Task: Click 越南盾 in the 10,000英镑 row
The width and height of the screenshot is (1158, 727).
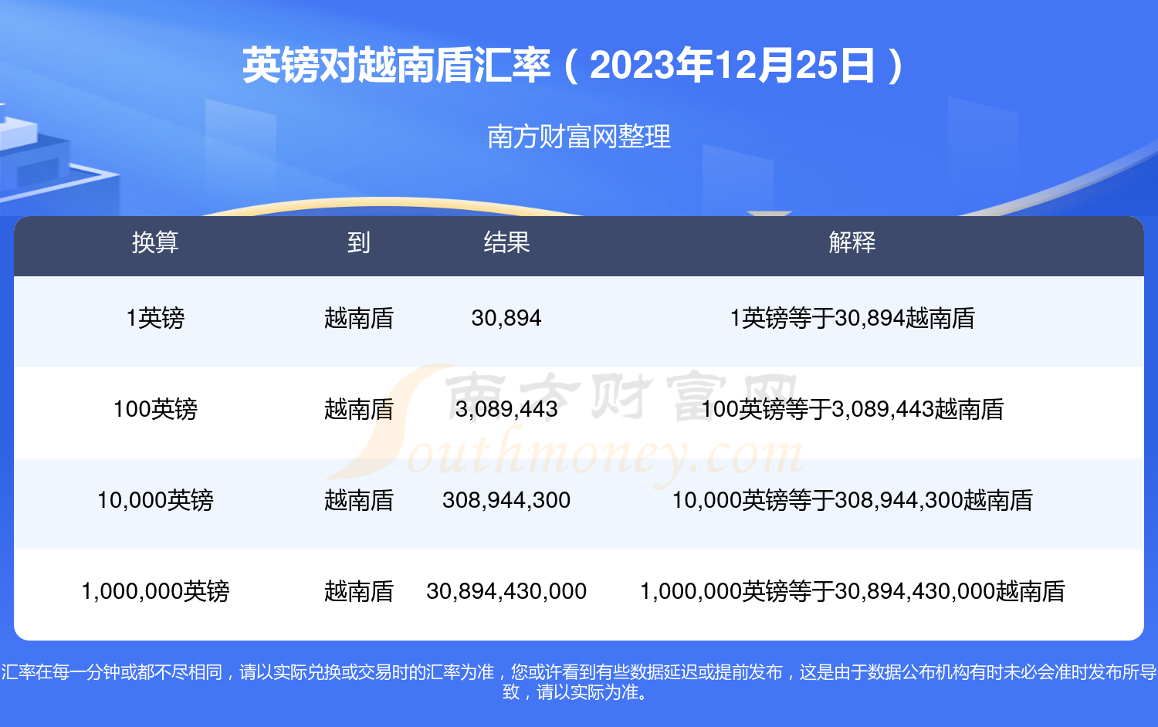Action: pos(358,500)
